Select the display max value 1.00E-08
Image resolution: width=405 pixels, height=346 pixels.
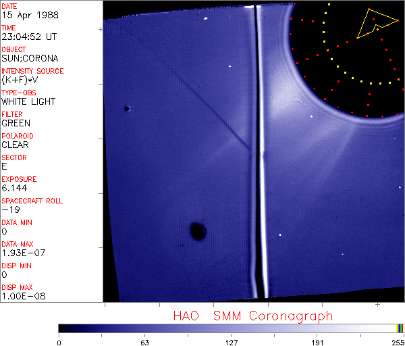[24, 296]
